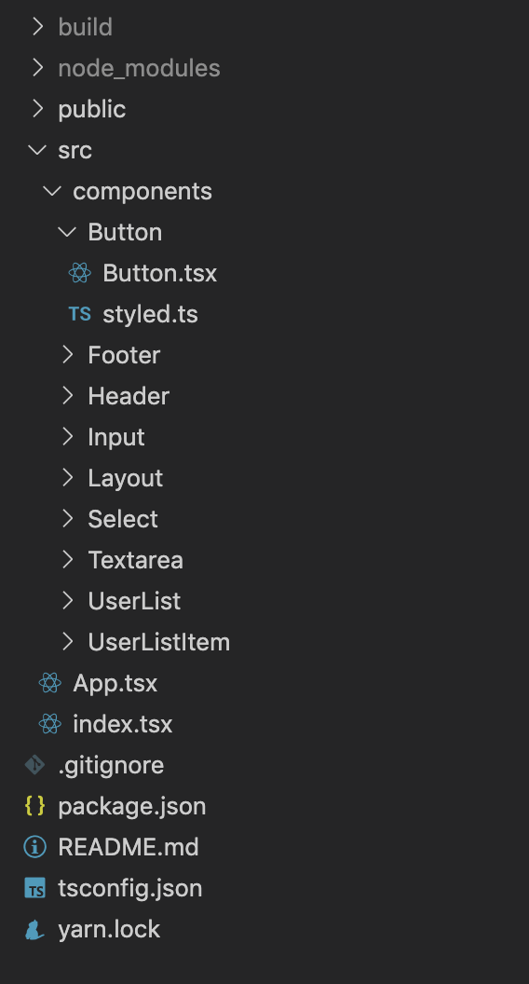Collapse the Button folder chevron
The image size is (529, 984).
click(x=67, y=232)
